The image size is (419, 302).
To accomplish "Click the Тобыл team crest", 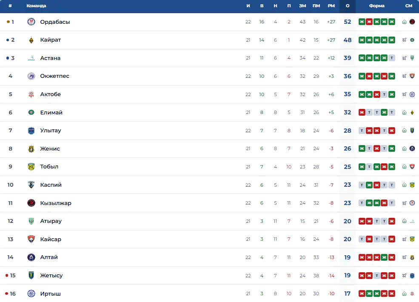I will pos(31,166).
